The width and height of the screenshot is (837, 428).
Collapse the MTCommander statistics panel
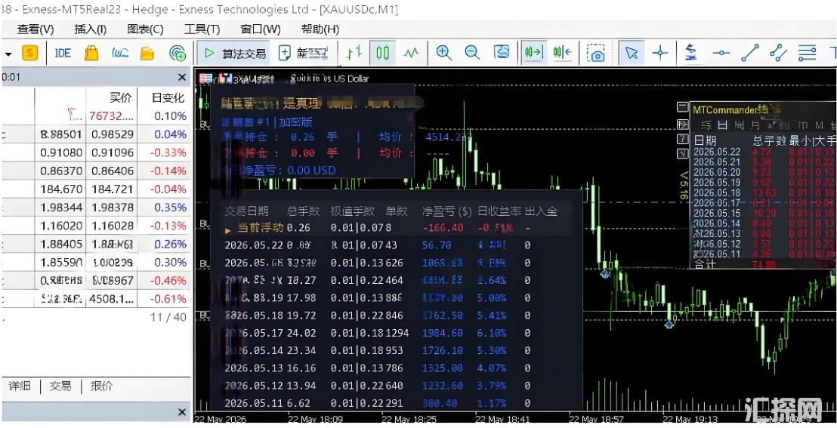(682, 107)
